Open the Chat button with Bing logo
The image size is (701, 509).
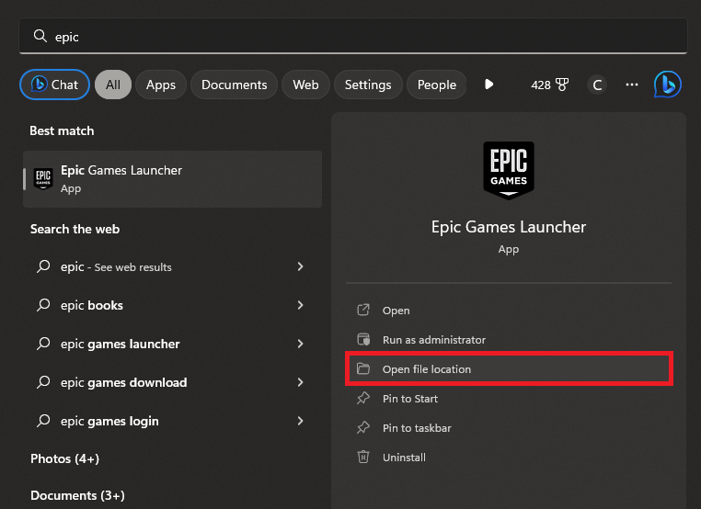54,85
